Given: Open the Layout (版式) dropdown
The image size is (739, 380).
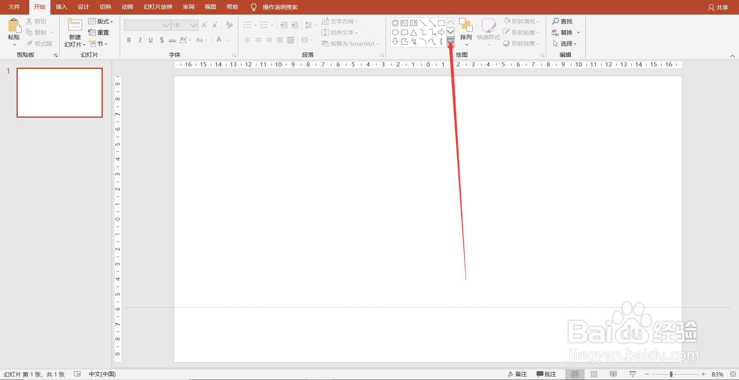Looking at the screenshot, I should pyautogui.click(x=100, y=21).
